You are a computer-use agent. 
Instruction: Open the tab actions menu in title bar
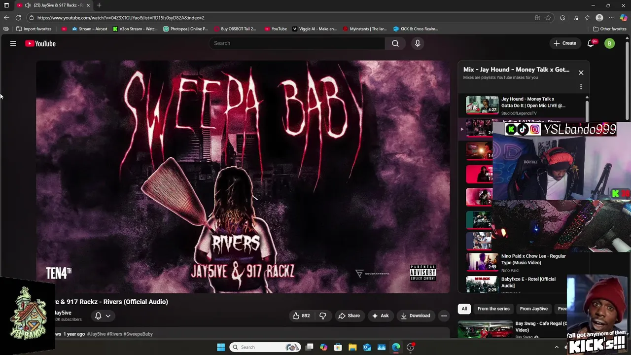click(x=6, y=5)
